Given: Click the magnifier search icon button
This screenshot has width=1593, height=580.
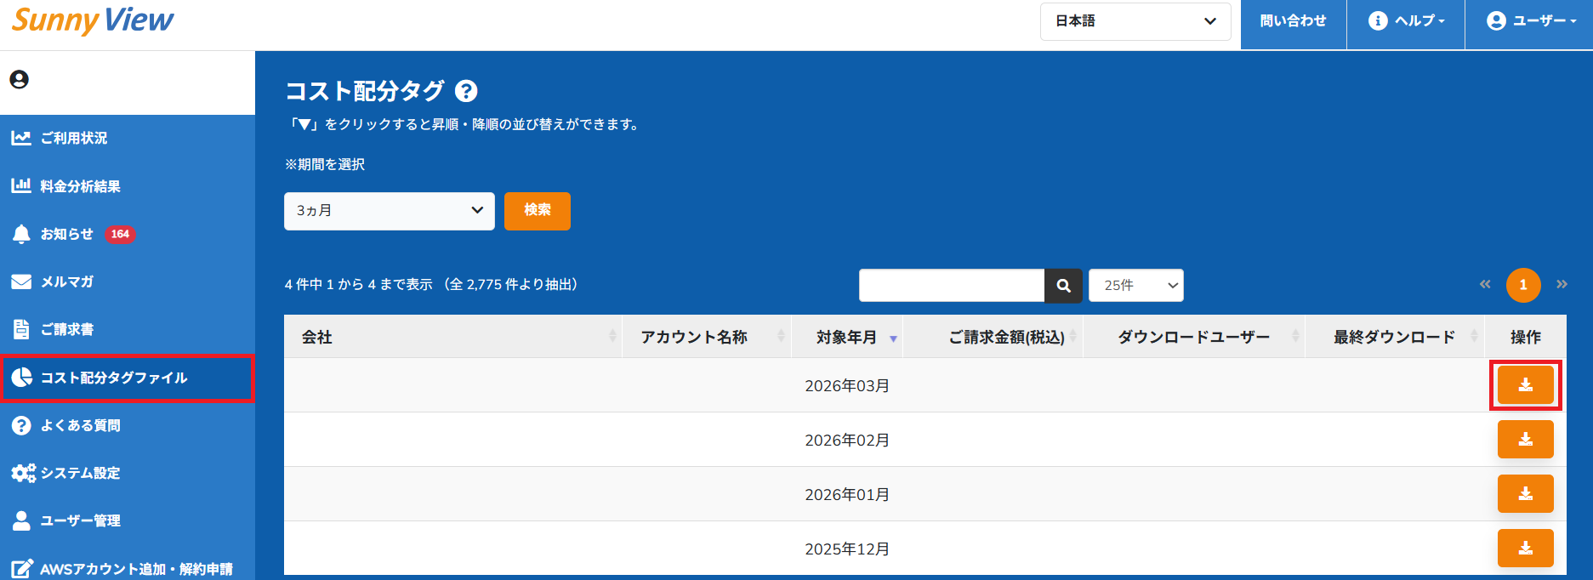Looking at the screenshot, I should [1063, 286].
